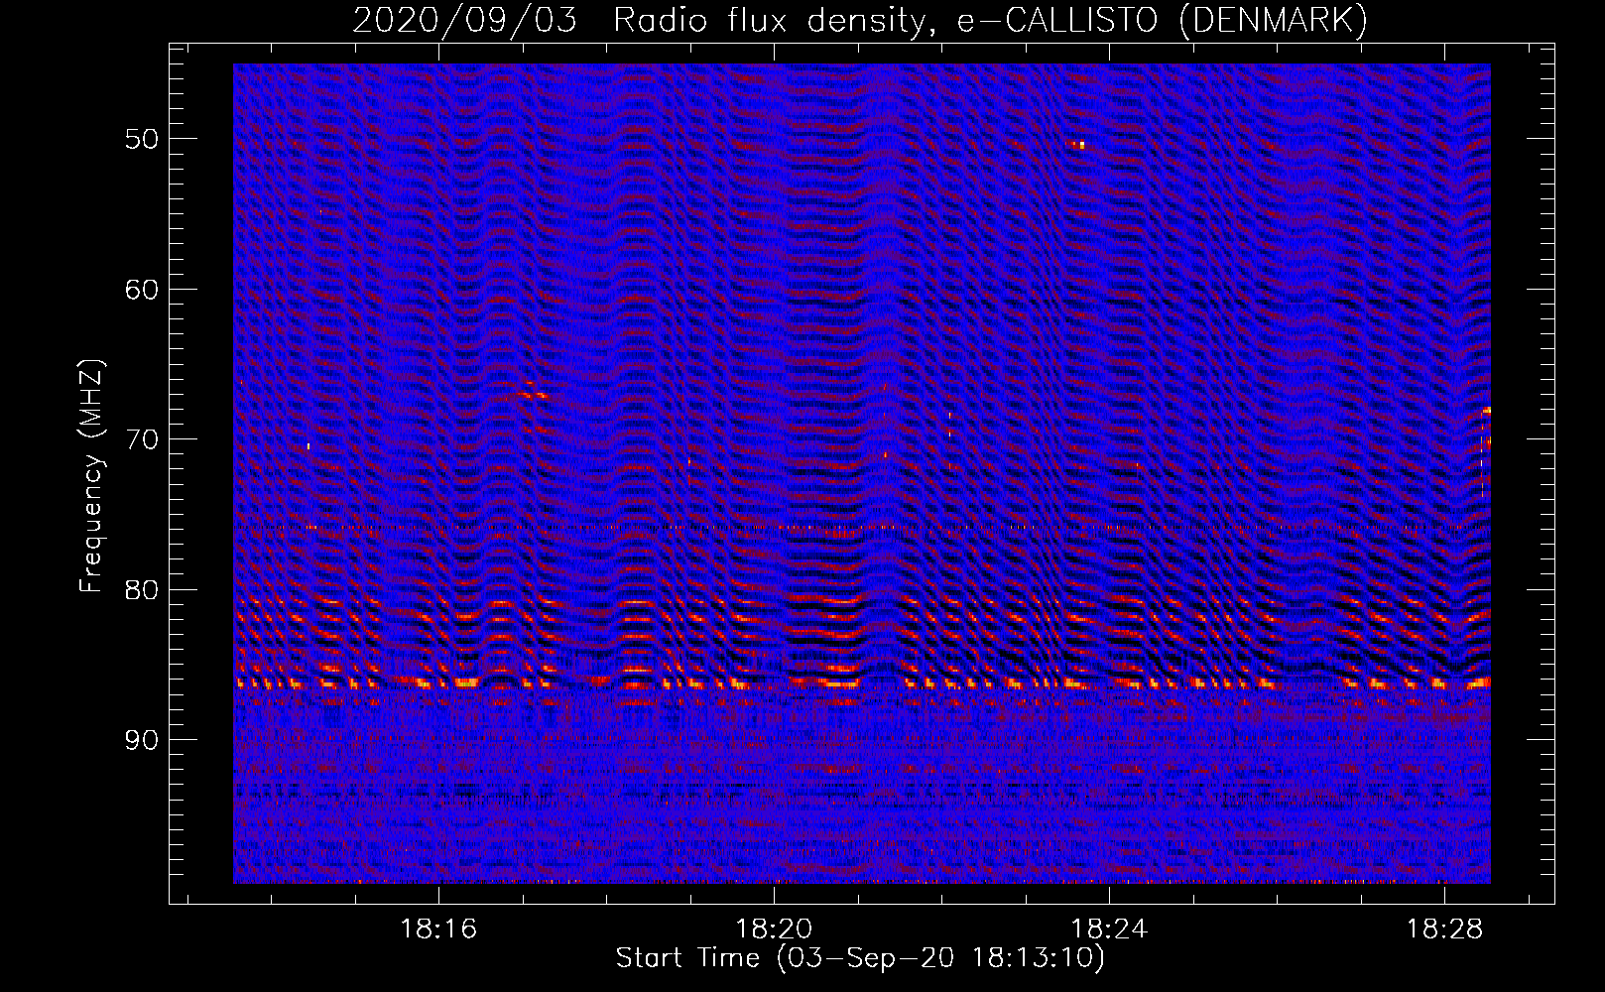Click the plot title '2020/09/03 Radio flux density'
This screenshot has height=992, width=1605.
point(639,21)
